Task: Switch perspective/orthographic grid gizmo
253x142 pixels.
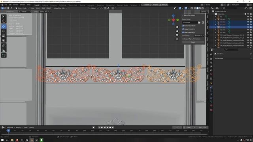Action: click(177, 39)
